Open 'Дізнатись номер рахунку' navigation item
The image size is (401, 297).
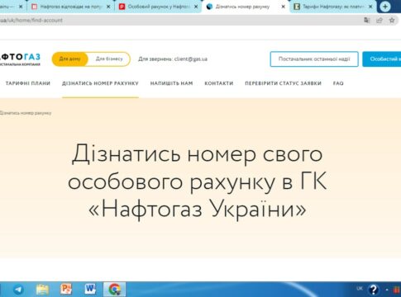point(100,83)
